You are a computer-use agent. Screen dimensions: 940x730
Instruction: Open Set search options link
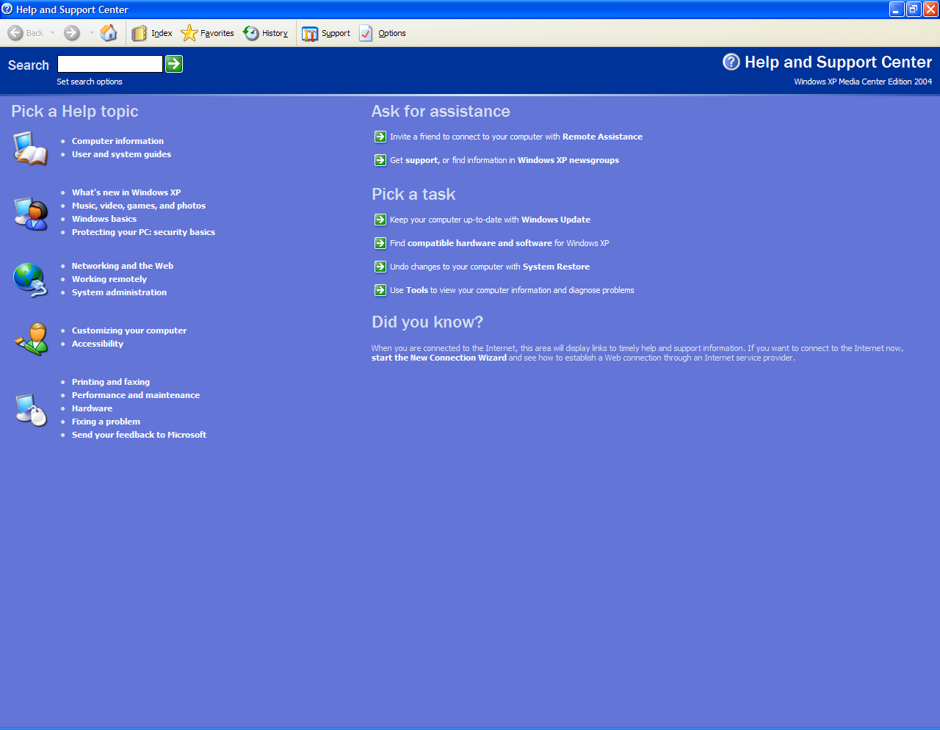(x=90, y=82)
